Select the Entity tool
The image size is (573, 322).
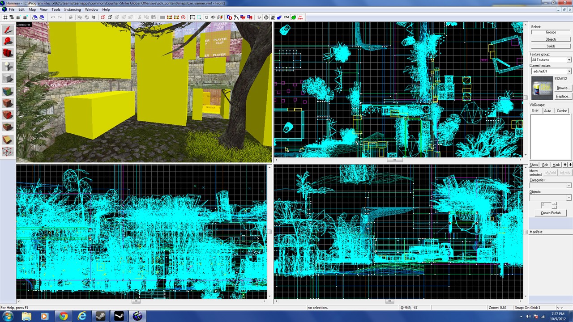[8, 66]
